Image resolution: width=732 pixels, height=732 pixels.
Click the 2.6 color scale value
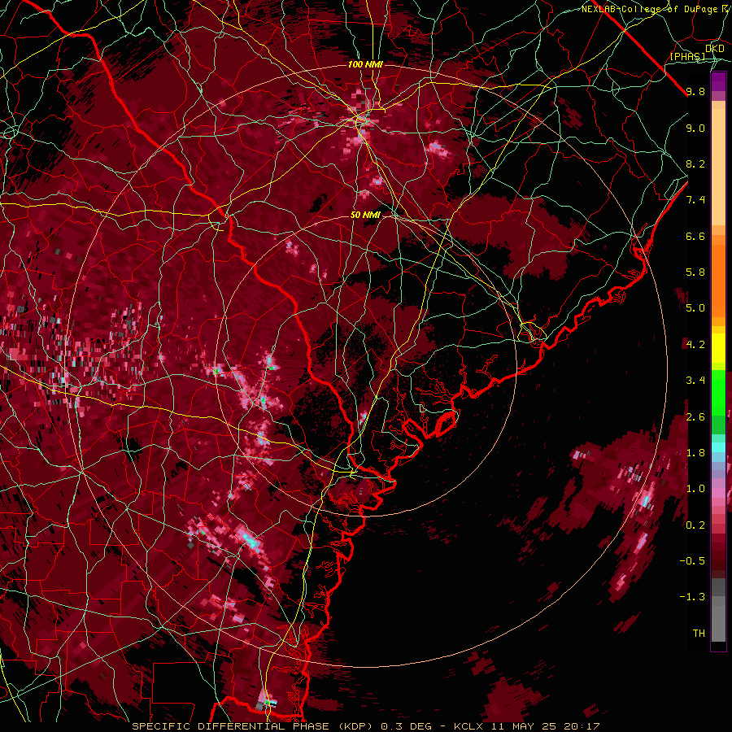695,417
